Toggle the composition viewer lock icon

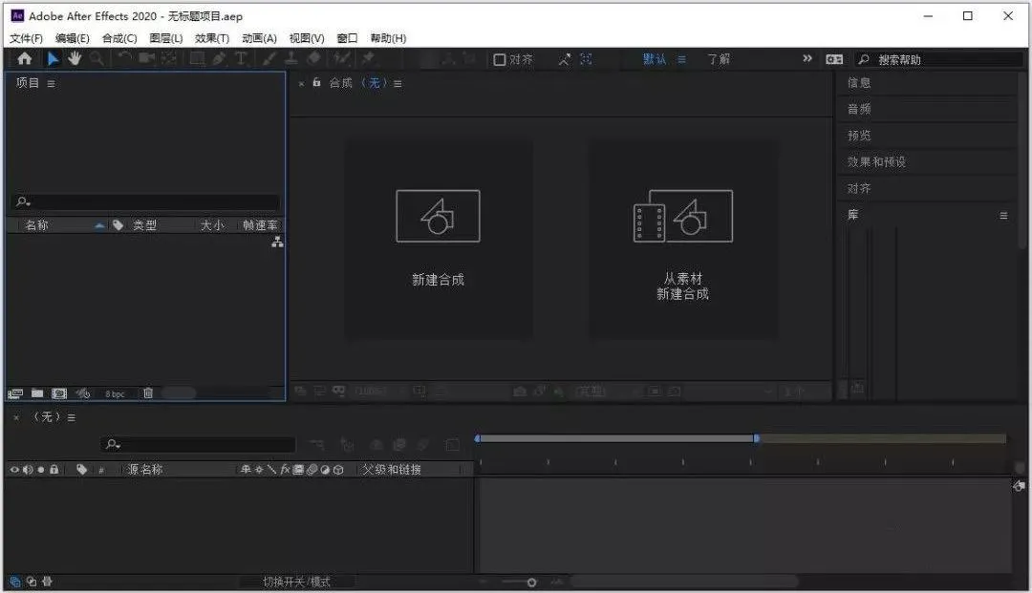coord(316,82)
